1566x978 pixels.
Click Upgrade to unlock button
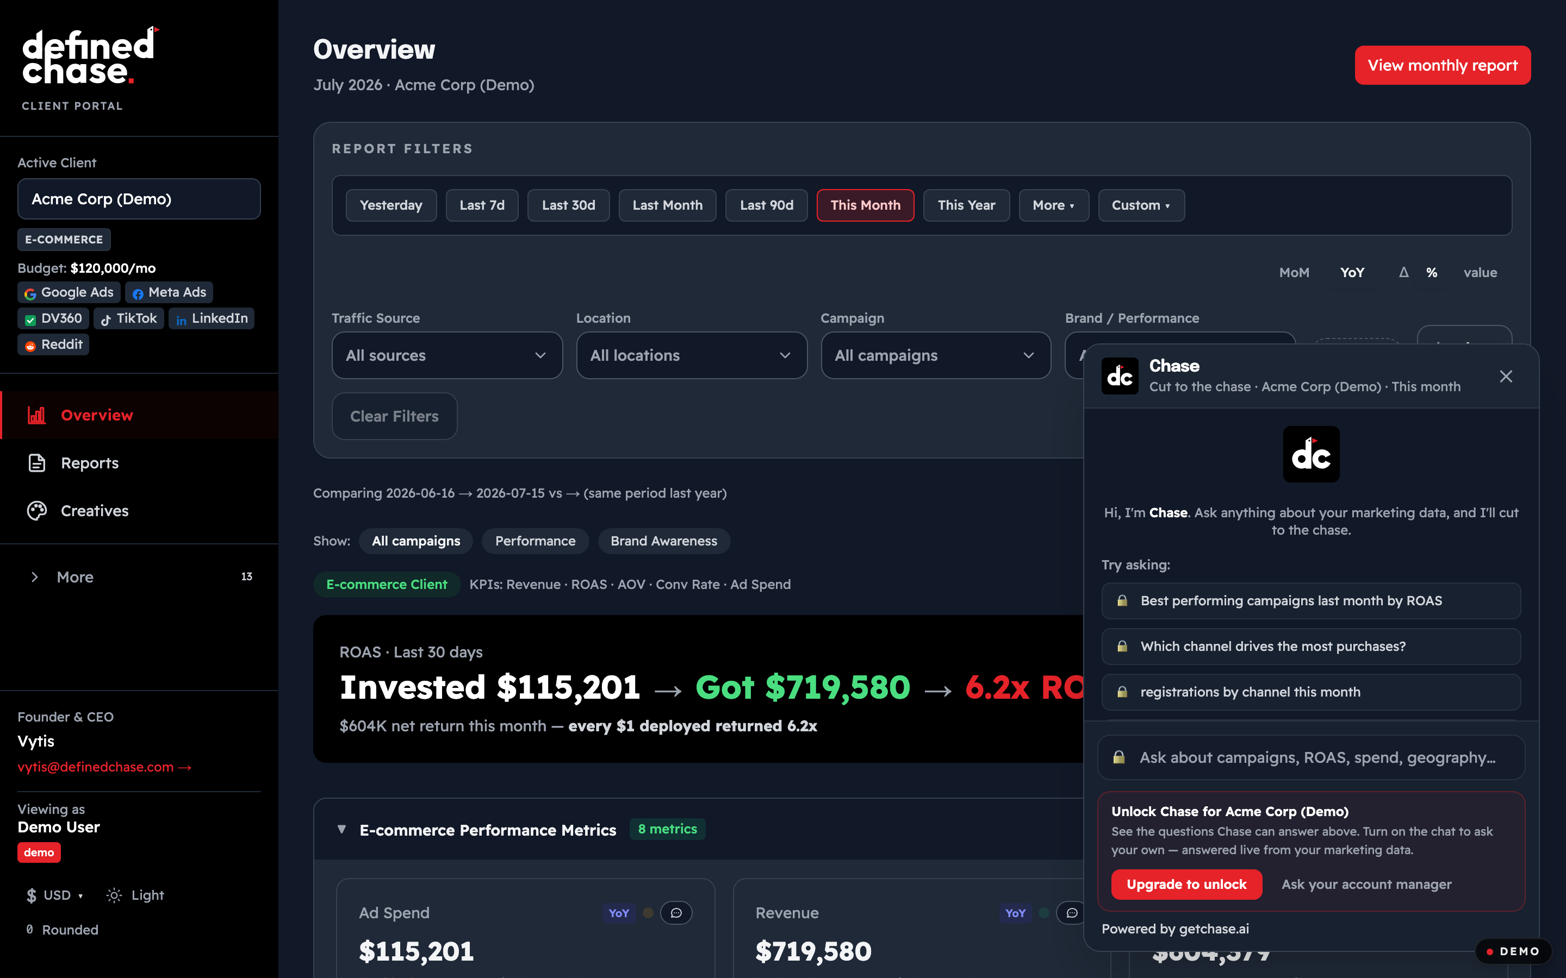pyautogui.click(x=1186, y=884)
